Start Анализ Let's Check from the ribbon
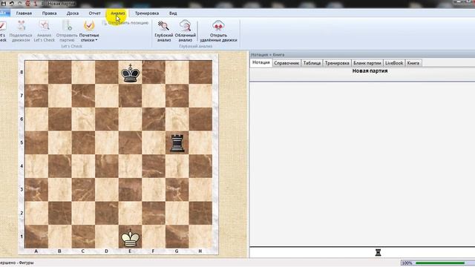The width and height of the screenshot is (475, 267). (x=45, y=31)
